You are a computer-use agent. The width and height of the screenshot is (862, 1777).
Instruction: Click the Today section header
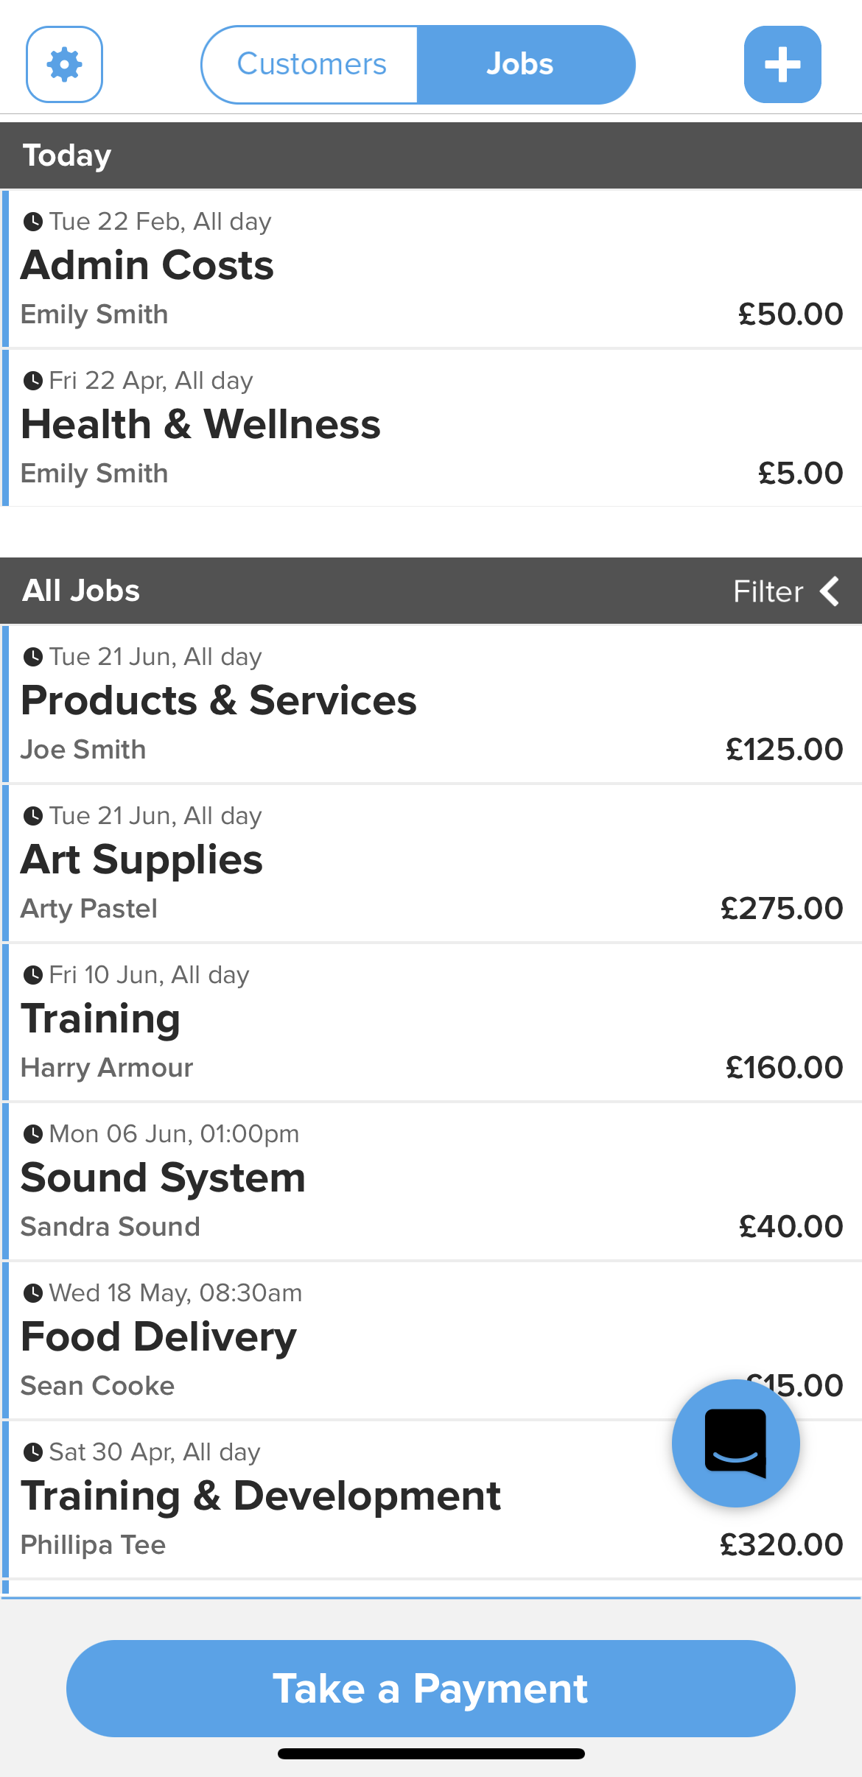[66, 155]
